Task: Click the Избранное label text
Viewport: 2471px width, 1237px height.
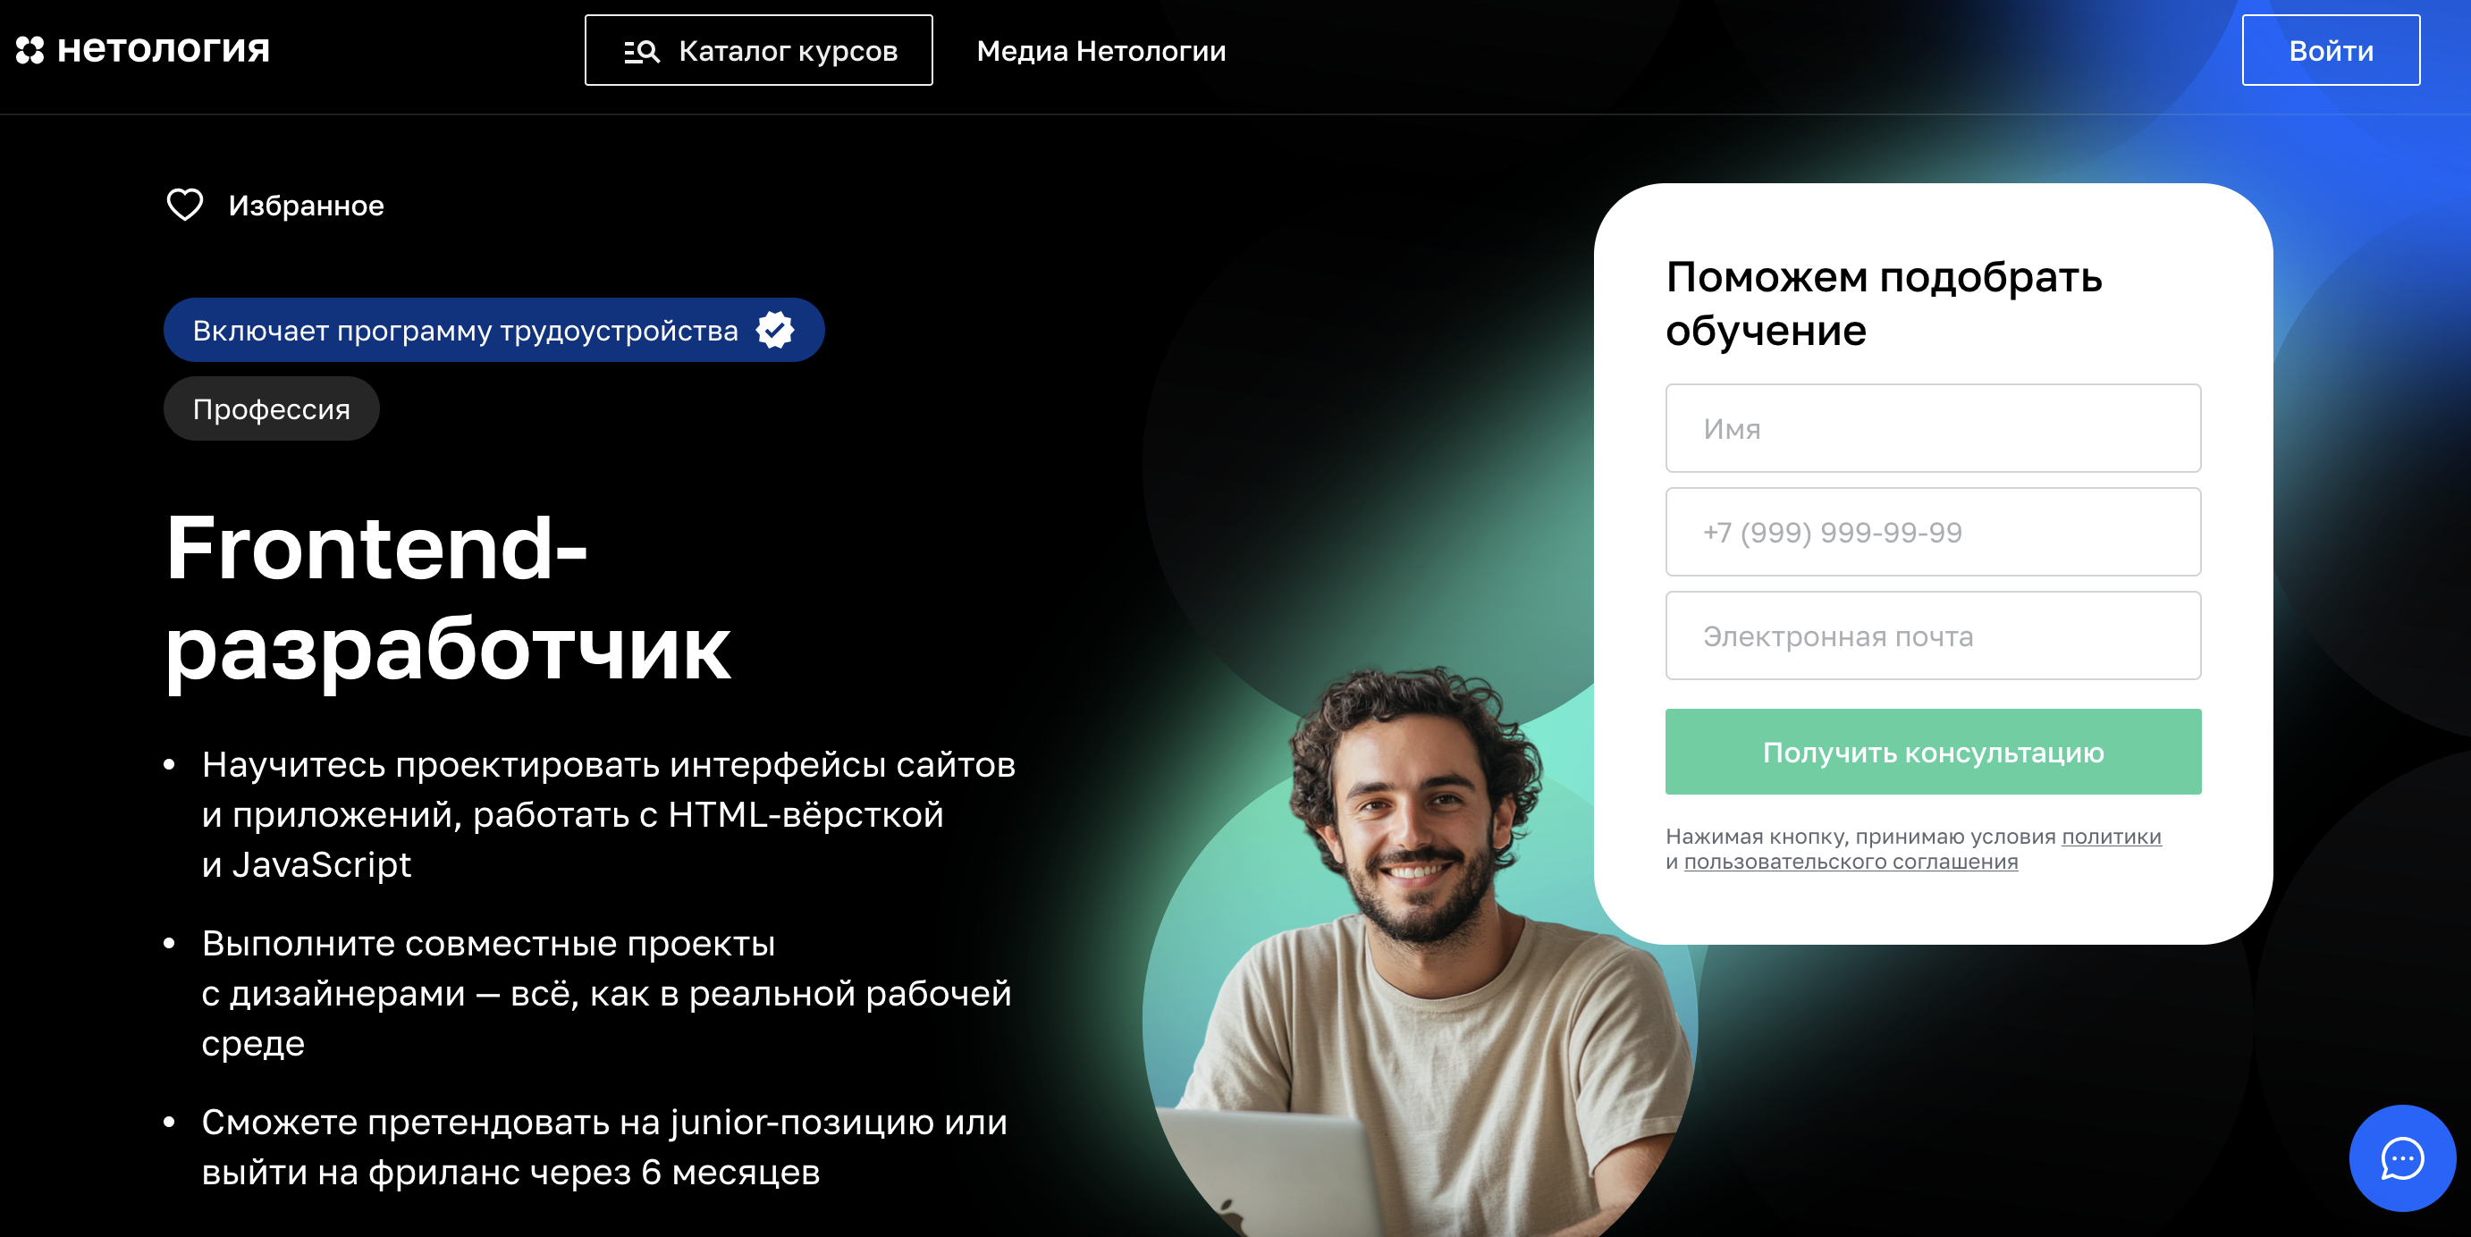Action: (x=306, y=206)
